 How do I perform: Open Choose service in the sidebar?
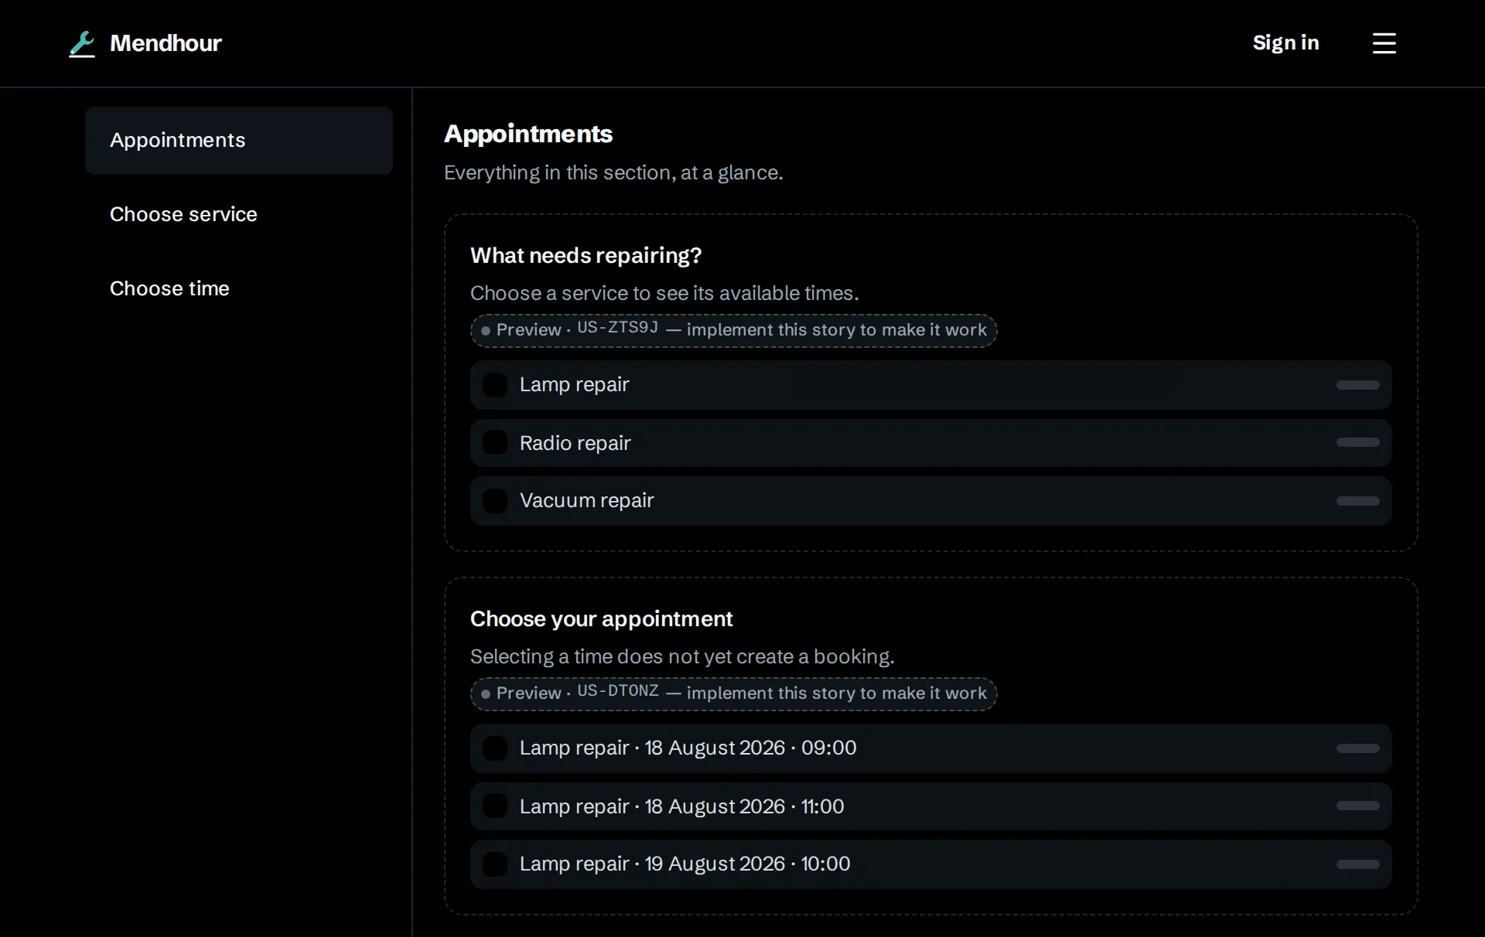[239, 215]
